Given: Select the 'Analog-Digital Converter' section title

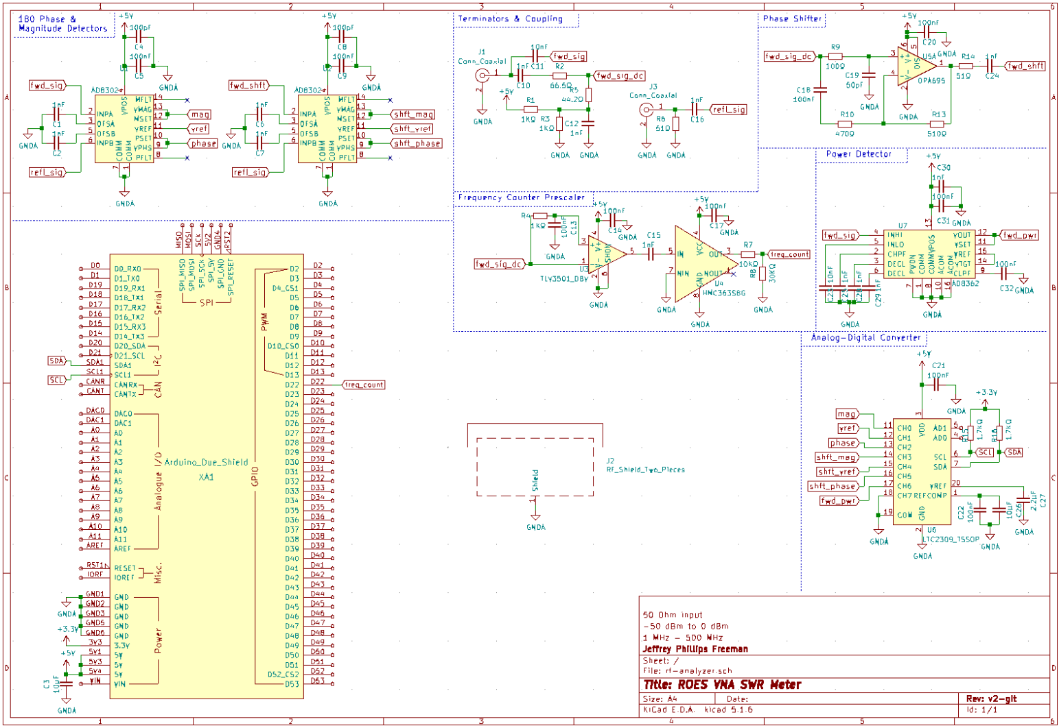Looking at the screenshot, I should tap(865, 337).
